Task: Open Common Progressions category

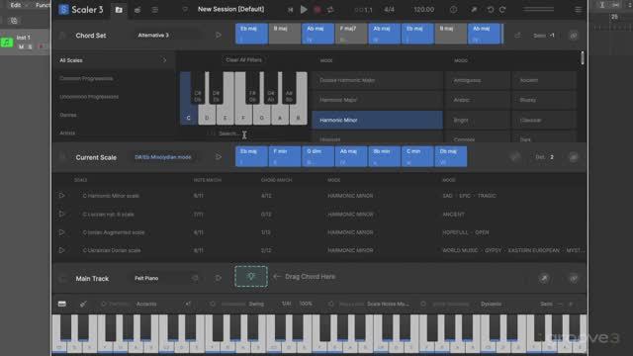Action: click(x=86, y=78)
